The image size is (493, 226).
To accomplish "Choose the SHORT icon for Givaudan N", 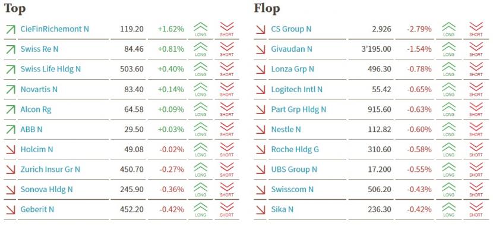I will (476, 49).
